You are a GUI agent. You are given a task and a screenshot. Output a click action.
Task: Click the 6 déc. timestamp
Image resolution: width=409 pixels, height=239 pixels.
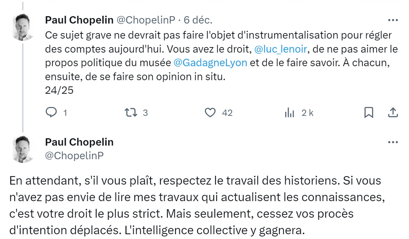pos(198,20)
